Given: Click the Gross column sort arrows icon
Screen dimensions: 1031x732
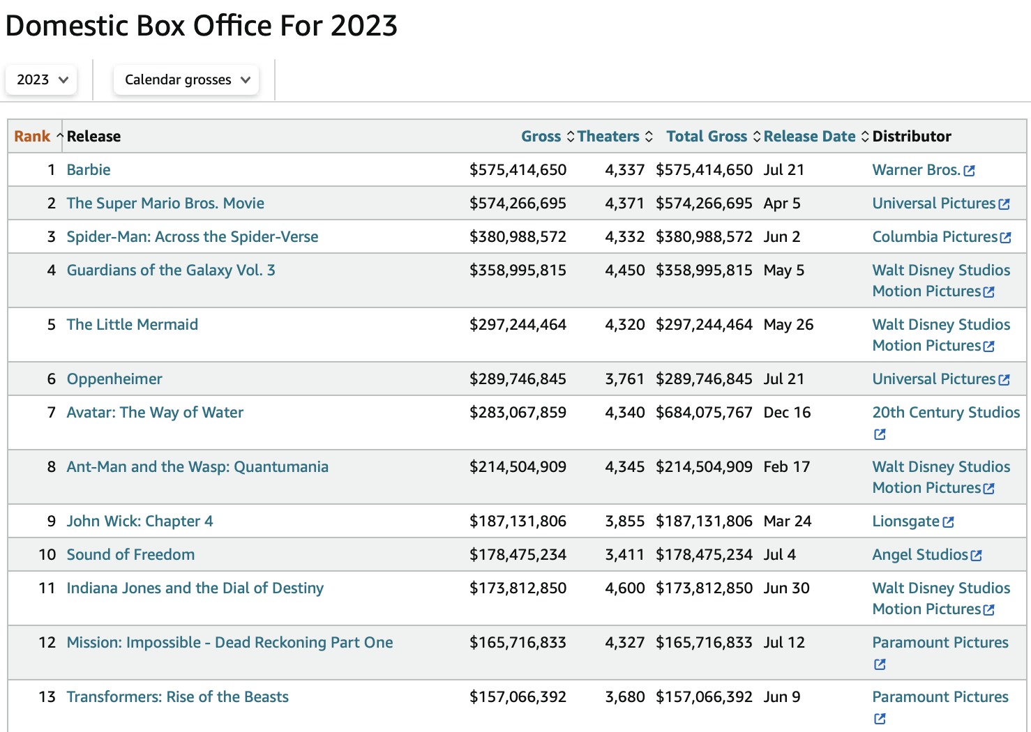Looking at the screenshot, I should click(571, 136).
